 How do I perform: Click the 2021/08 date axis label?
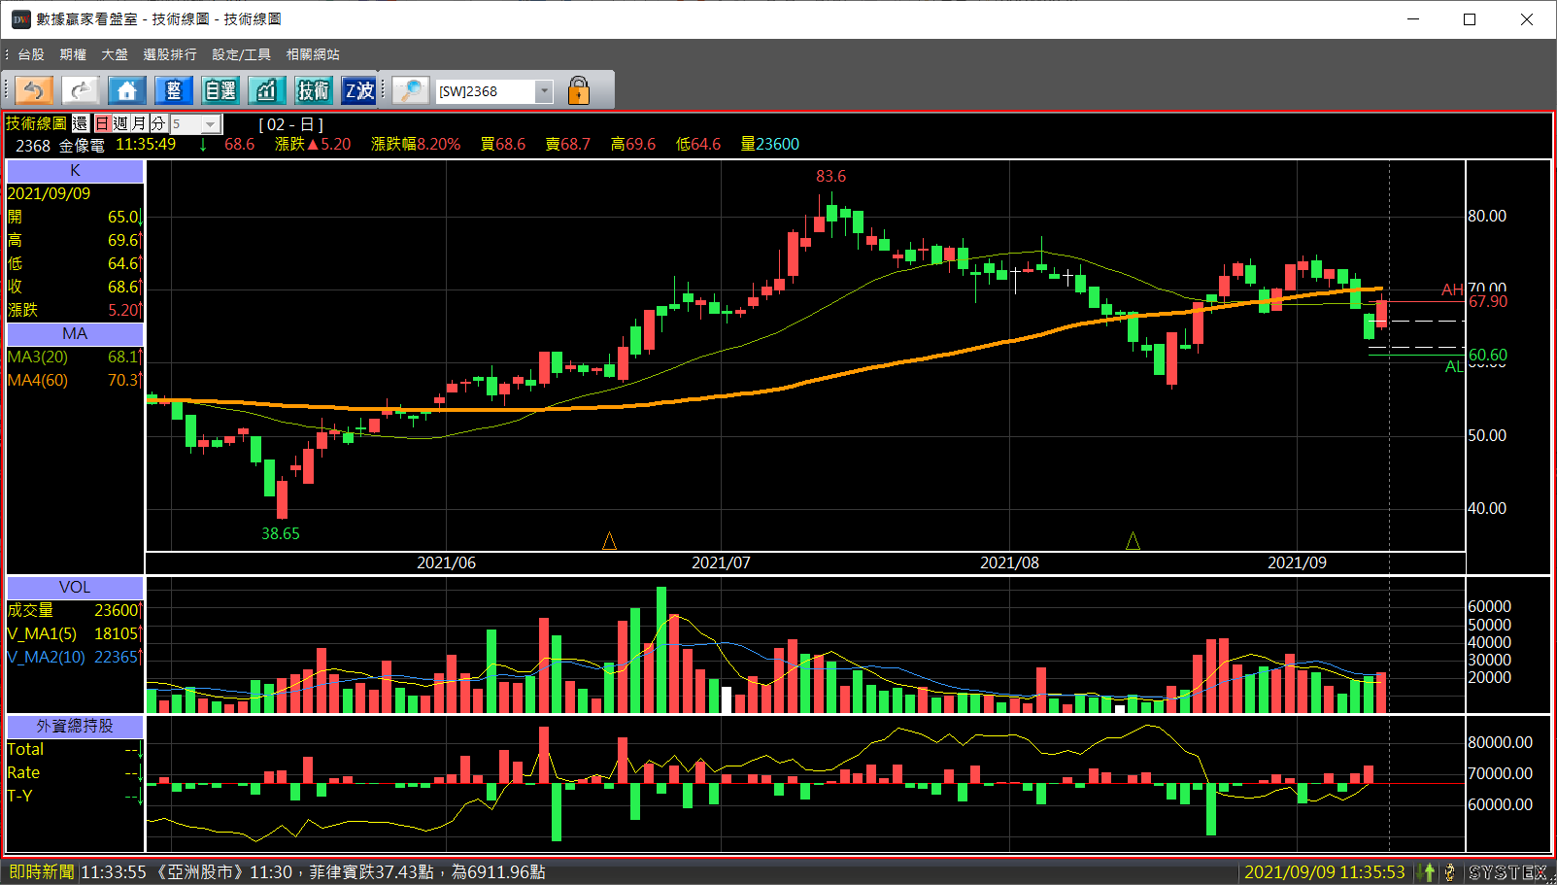(x=1009, y=562)
